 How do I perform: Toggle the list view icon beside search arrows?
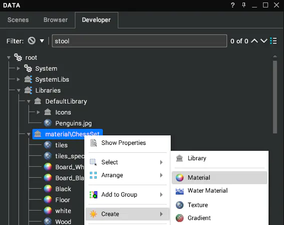(274, 41)
